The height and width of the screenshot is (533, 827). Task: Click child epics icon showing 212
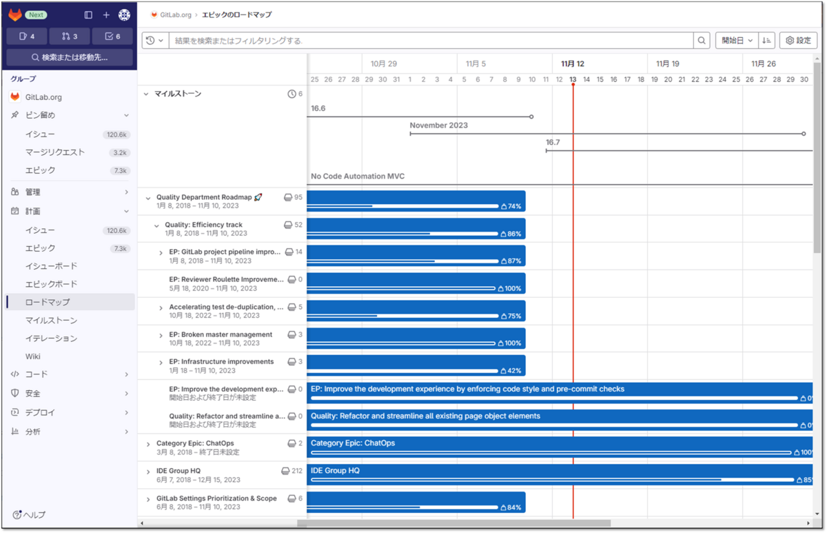point(285,471)
